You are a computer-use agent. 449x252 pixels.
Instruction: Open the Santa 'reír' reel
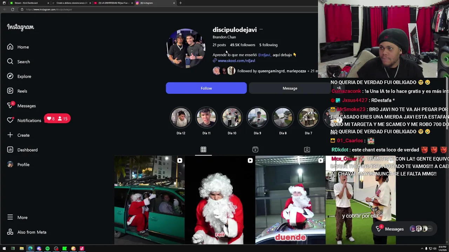(x=220, y=200)
